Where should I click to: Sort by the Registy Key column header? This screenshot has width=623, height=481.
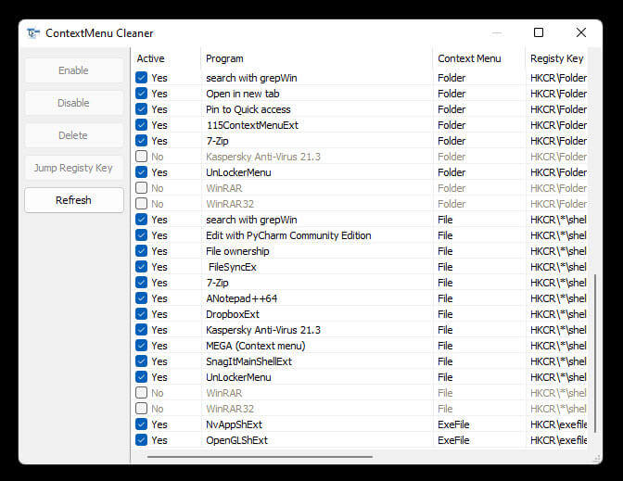[x=556, y=58]
